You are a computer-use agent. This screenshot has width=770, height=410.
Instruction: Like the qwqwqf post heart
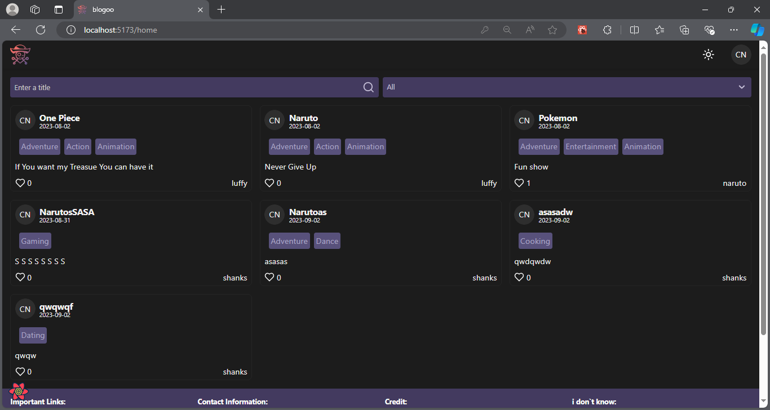pos(20,372)
